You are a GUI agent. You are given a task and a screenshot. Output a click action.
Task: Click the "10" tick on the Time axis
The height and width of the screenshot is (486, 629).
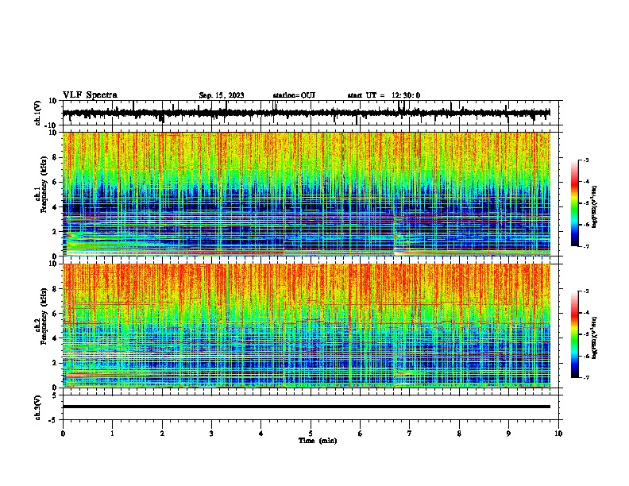coord(558,434)
